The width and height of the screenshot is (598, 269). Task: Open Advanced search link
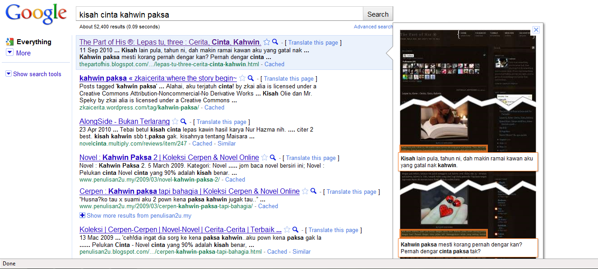pos(373,27)
